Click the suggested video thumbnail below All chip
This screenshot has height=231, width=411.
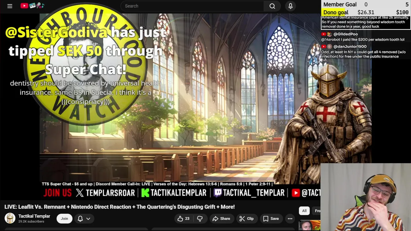click(310, 226)
